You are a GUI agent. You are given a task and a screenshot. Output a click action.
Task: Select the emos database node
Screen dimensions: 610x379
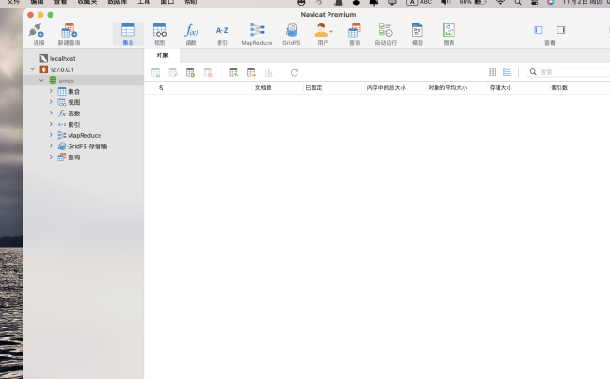[x=66, y=81]
